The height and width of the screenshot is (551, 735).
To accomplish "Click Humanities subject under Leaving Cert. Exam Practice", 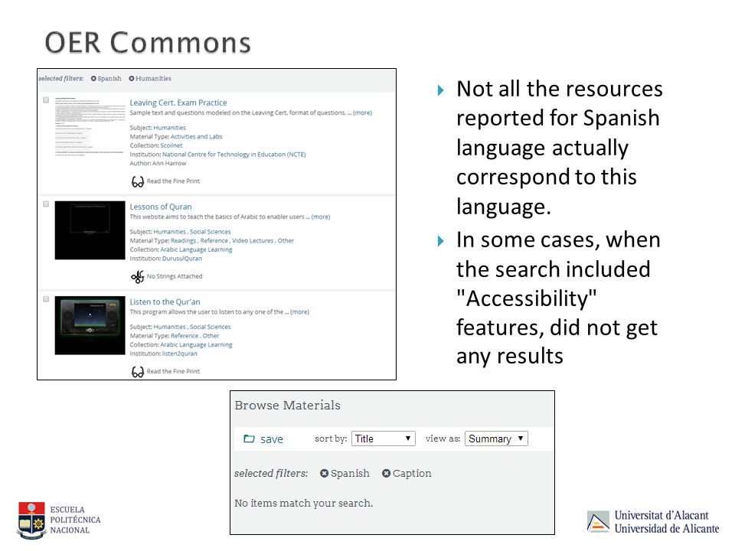I will point(170,128).
